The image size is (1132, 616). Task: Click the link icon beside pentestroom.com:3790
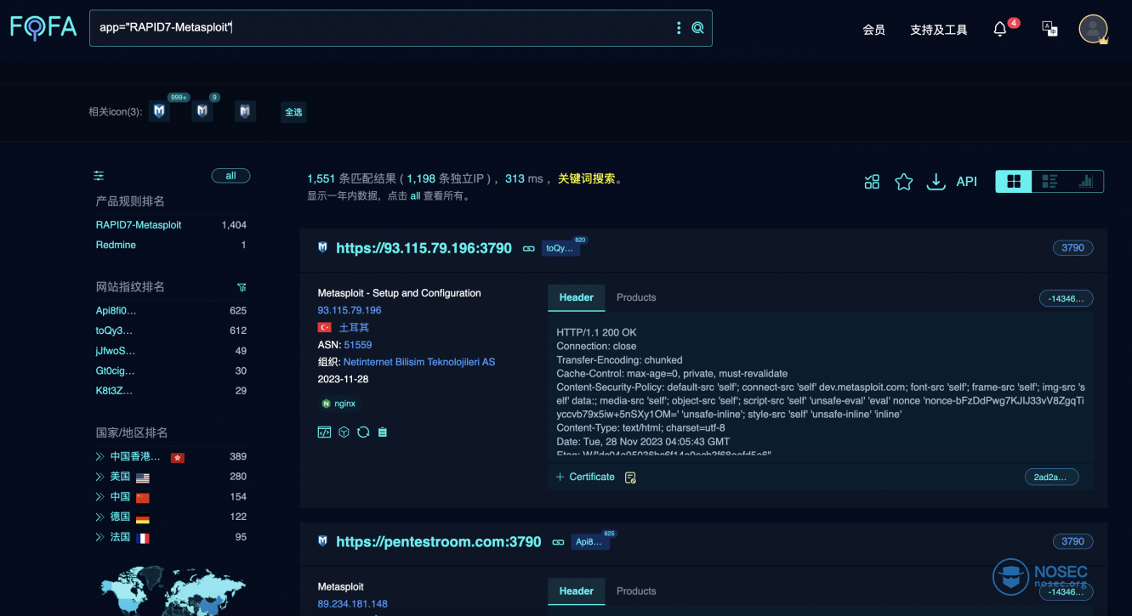(x=558, y=542)
